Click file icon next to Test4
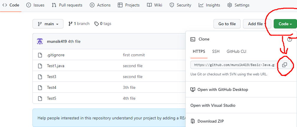The image size is (297, 127). pos(40,87)
